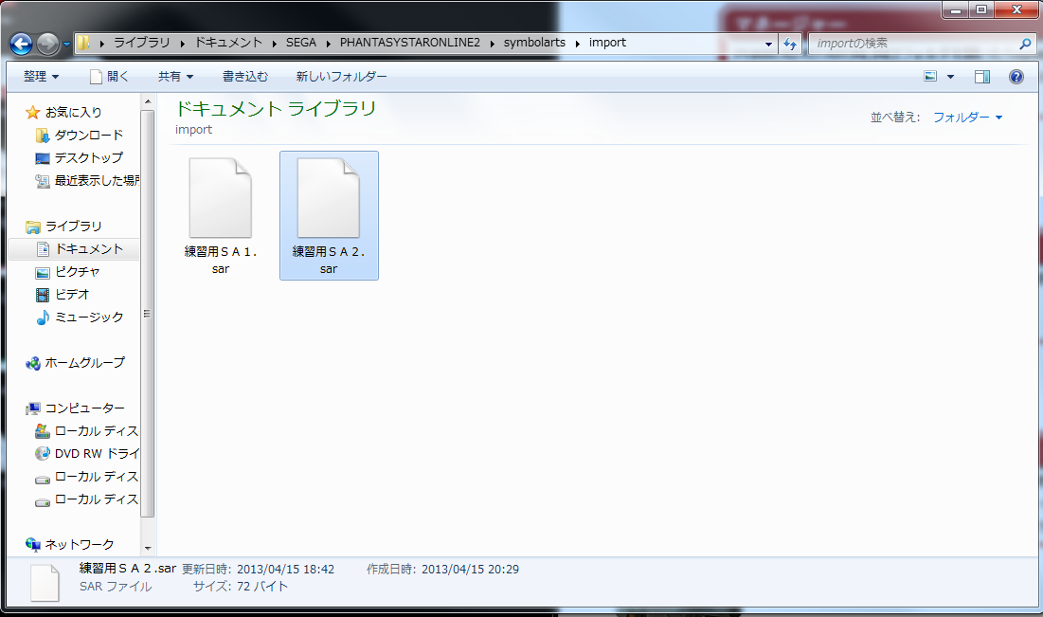Create a folder with 新しいフォルダー
The image size is (1043, 617).
pos(341,77)
